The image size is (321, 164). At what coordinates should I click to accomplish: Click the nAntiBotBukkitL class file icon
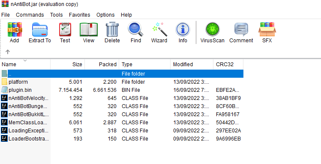pos(4,114)
